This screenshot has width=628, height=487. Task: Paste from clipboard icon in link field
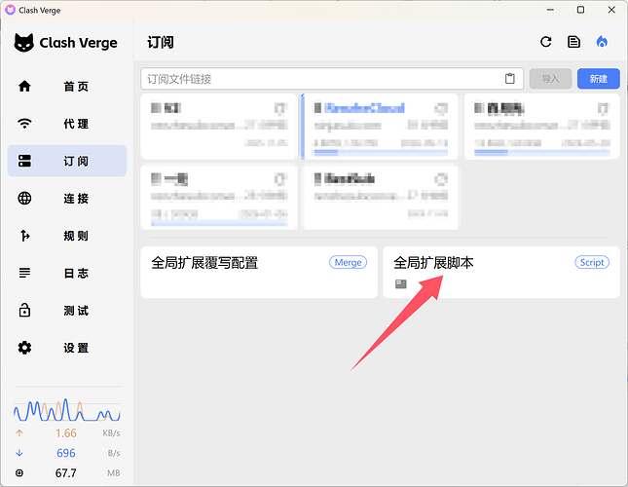click(509, 79)
